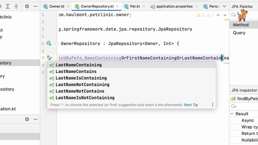Viewport: 258px width, 145px height.
Task: Click the JPA Buddy dog mascot icon
Action: pyautogui.click(x=243, y=15)
